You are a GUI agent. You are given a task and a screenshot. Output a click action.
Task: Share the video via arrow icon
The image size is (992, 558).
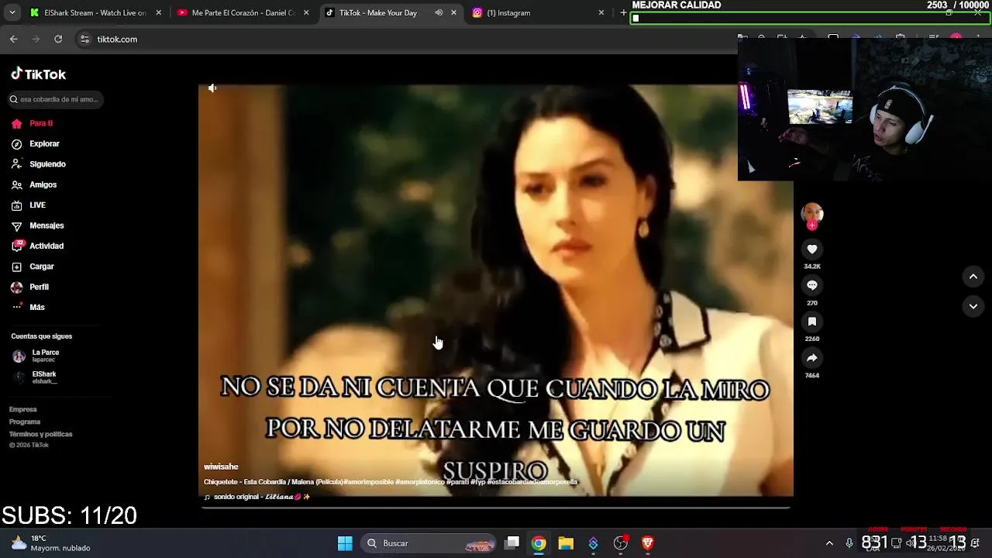click(812, 357)
